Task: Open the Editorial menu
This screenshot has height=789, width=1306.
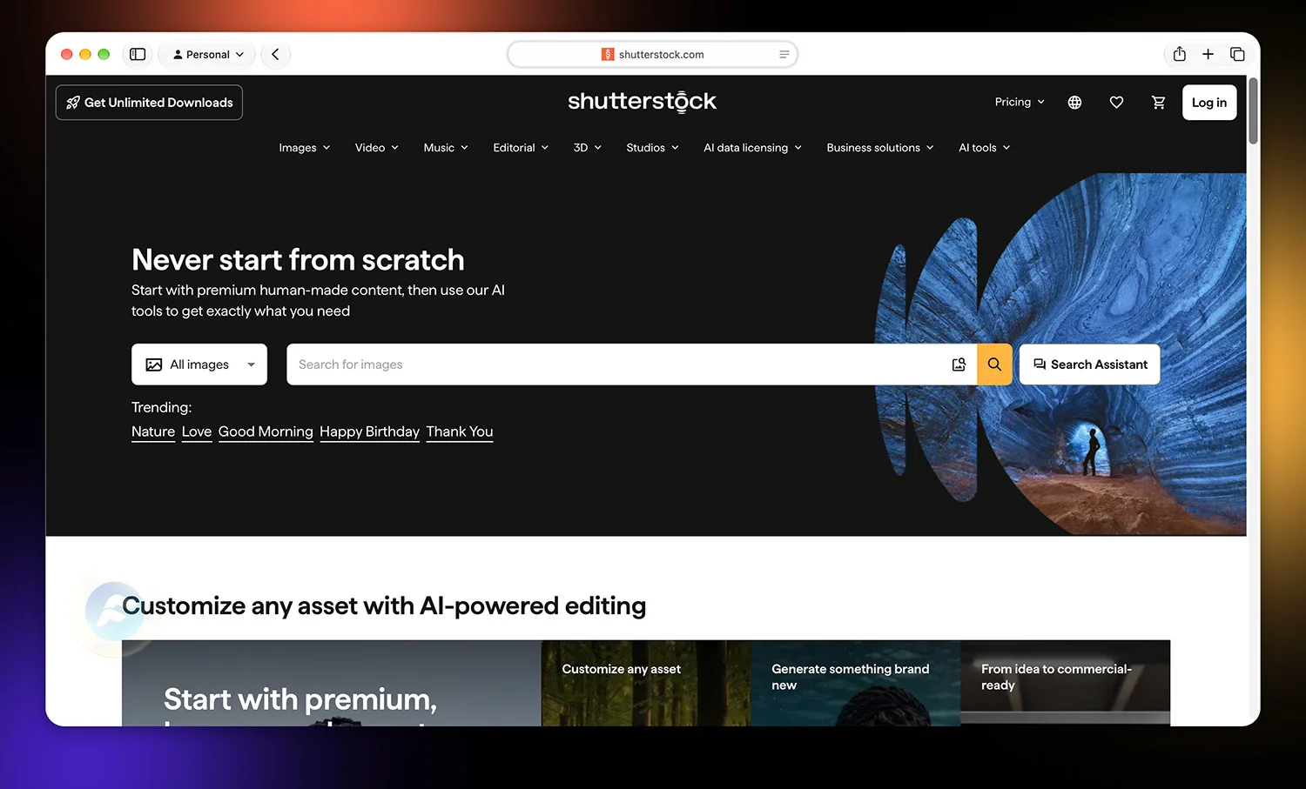Action: [521, 148]
